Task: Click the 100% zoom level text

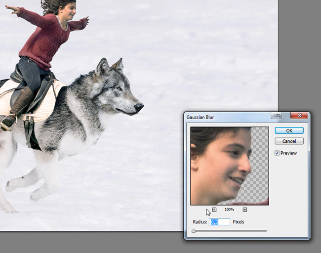Action: (229, 210)
